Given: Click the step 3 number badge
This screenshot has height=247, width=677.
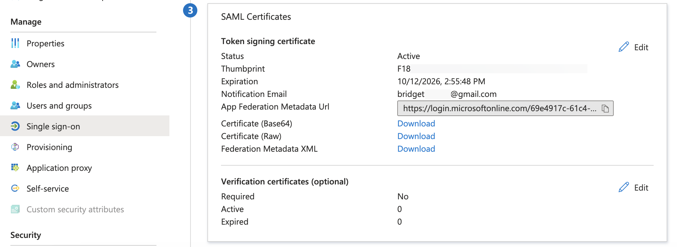Looking at the screenshot, I should click(190, 10).
